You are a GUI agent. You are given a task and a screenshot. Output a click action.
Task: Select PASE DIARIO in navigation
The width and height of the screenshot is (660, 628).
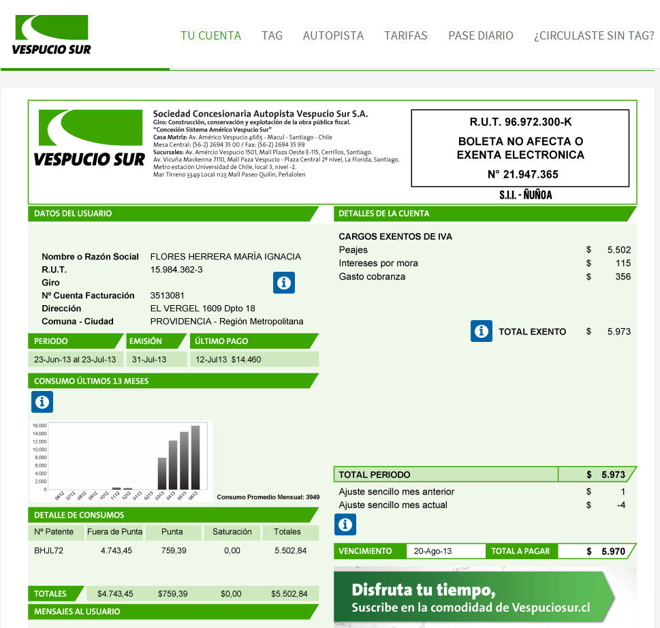coord(481,35)
